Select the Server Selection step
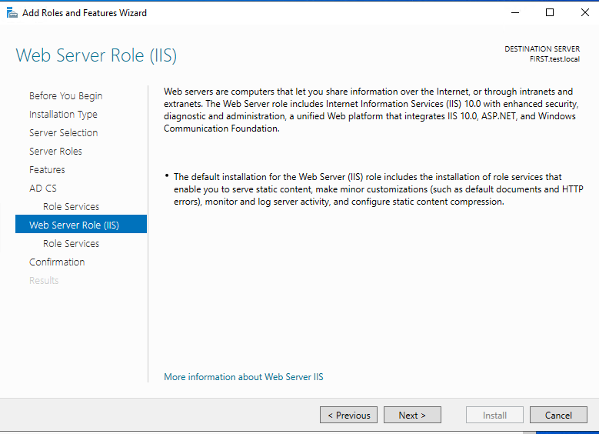Image resolution: width=599 pixels, height=434 pixels. (63, 132)
